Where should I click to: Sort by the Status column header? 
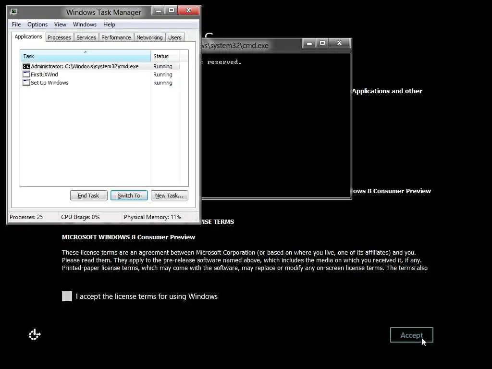(165, 56)
